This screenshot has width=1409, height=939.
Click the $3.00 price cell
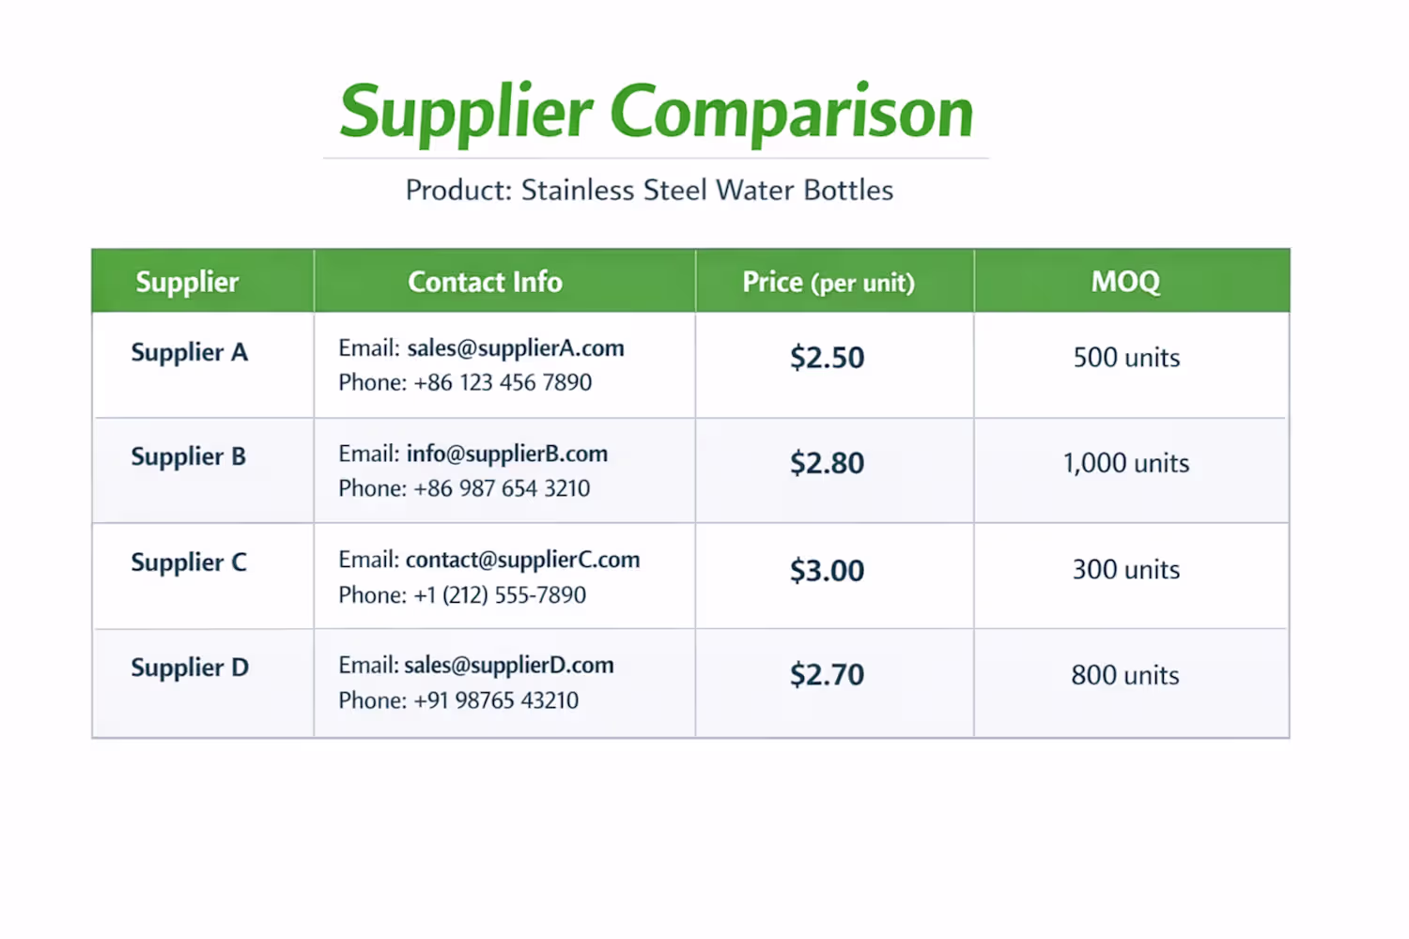pyautogui.click(x=827, y=571)
